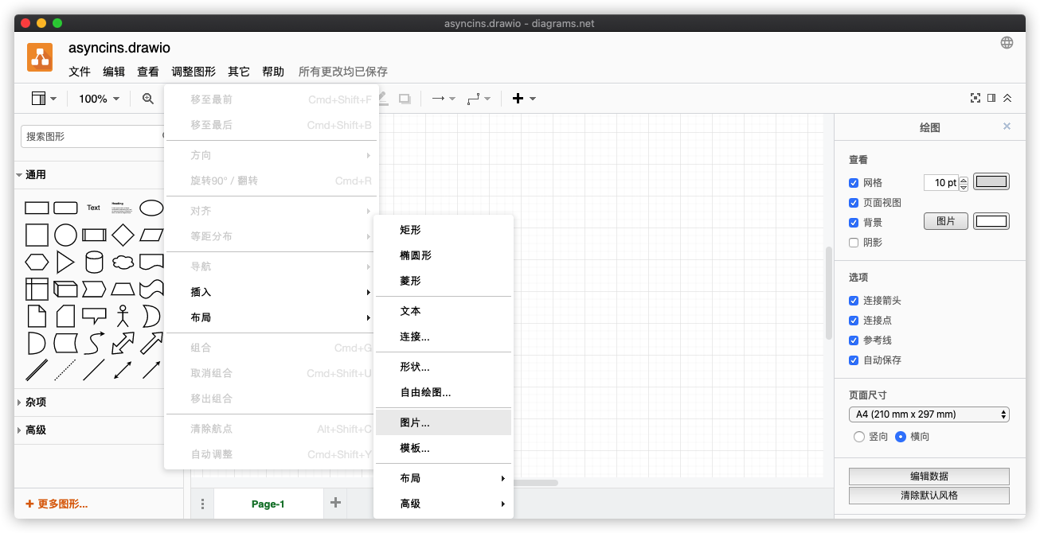Click the grid color swatch
The image size is (1040, 533).
pyautogui.click(x=991, y=182)
